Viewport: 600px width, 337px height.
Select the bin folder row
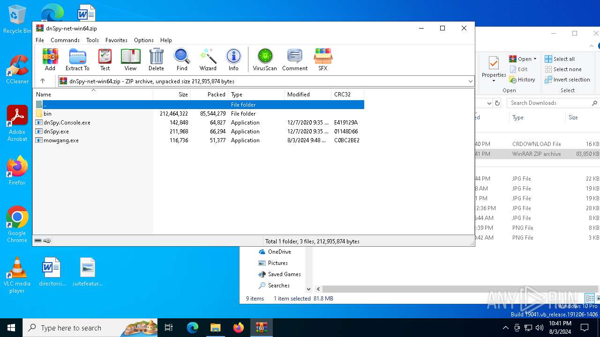click(x=199, y=114)
